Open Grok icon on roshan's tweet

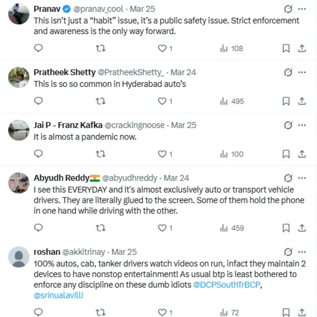(288, 252)
